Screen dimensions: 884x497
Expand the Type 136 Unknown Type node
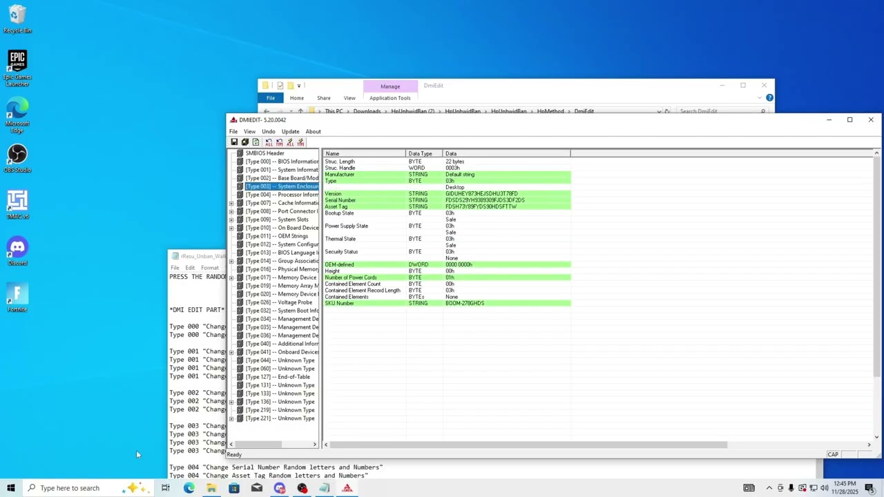231,402
